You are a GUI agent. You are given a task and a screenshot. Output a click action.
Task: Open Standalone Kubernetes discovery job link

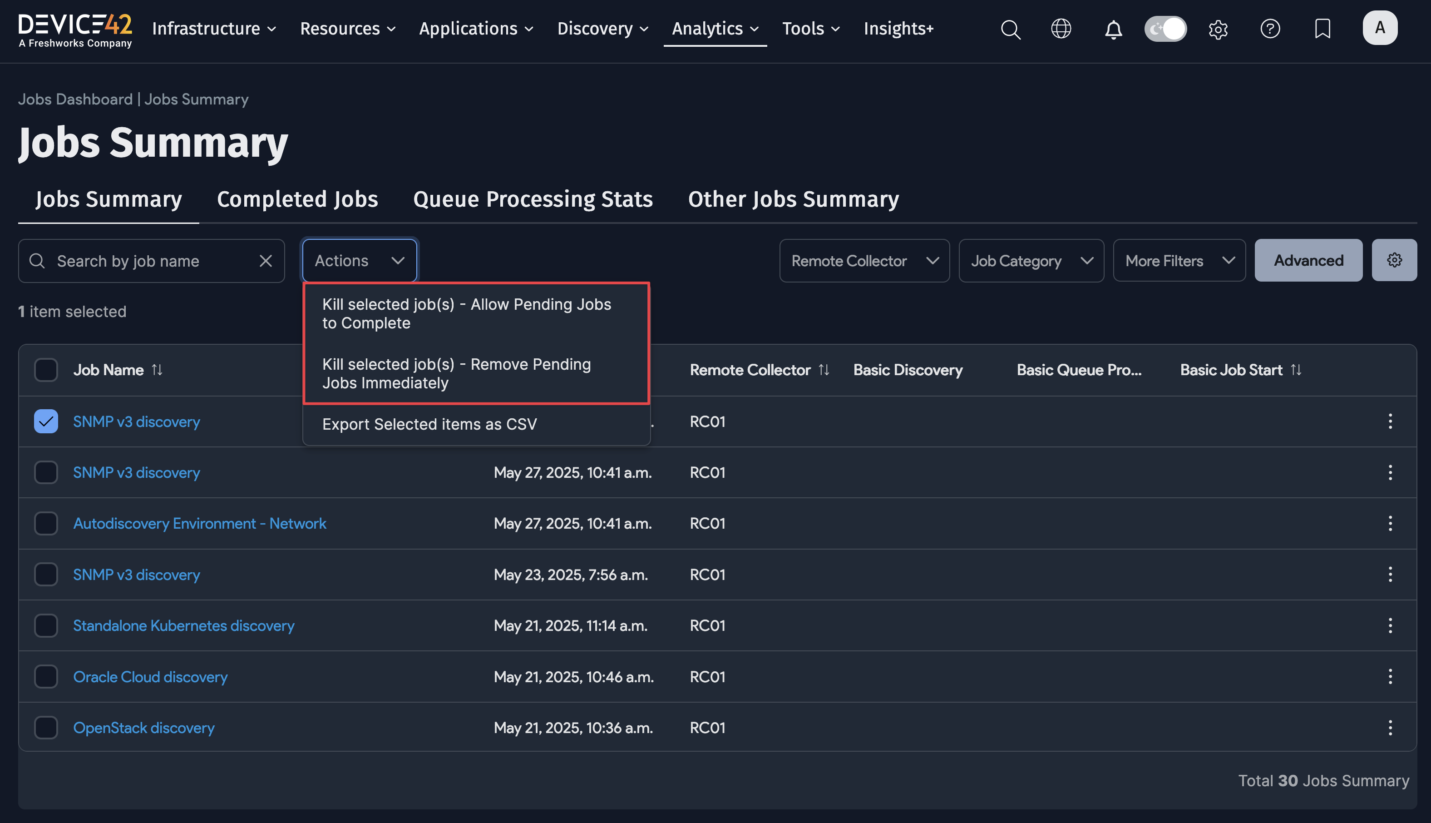(x=183, y=626)
